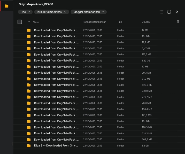Open the info details panel icon

(169, 12)
